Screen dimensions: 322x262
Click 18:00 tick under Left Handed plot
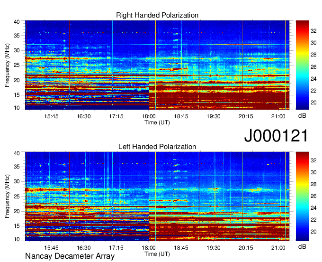pyautogui.click(x=149, y=248)
